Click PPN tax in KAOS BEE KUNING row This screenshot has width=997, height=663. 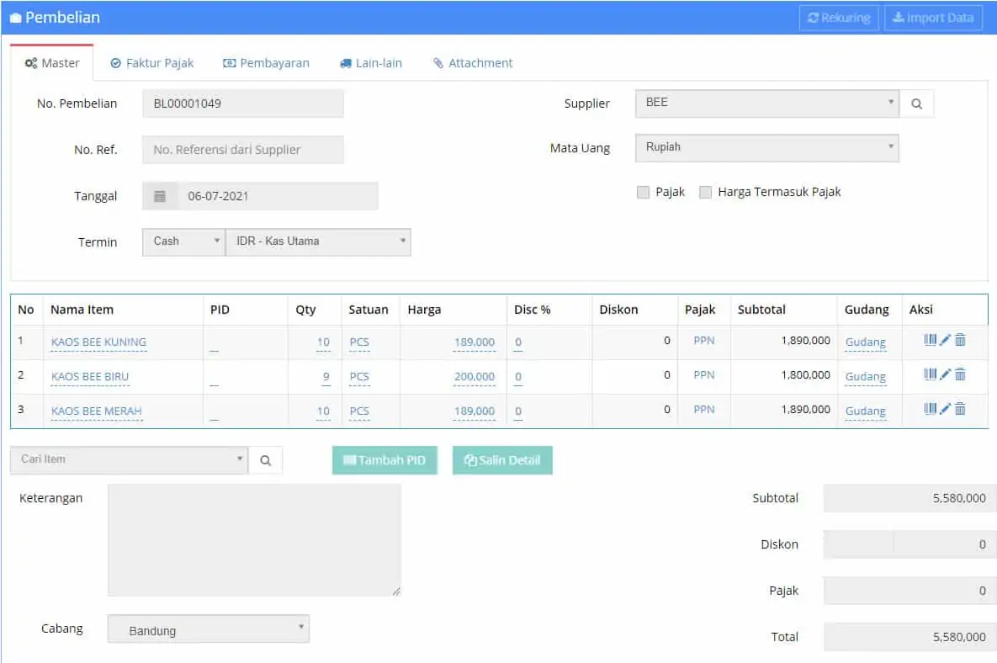click(704, 341)
